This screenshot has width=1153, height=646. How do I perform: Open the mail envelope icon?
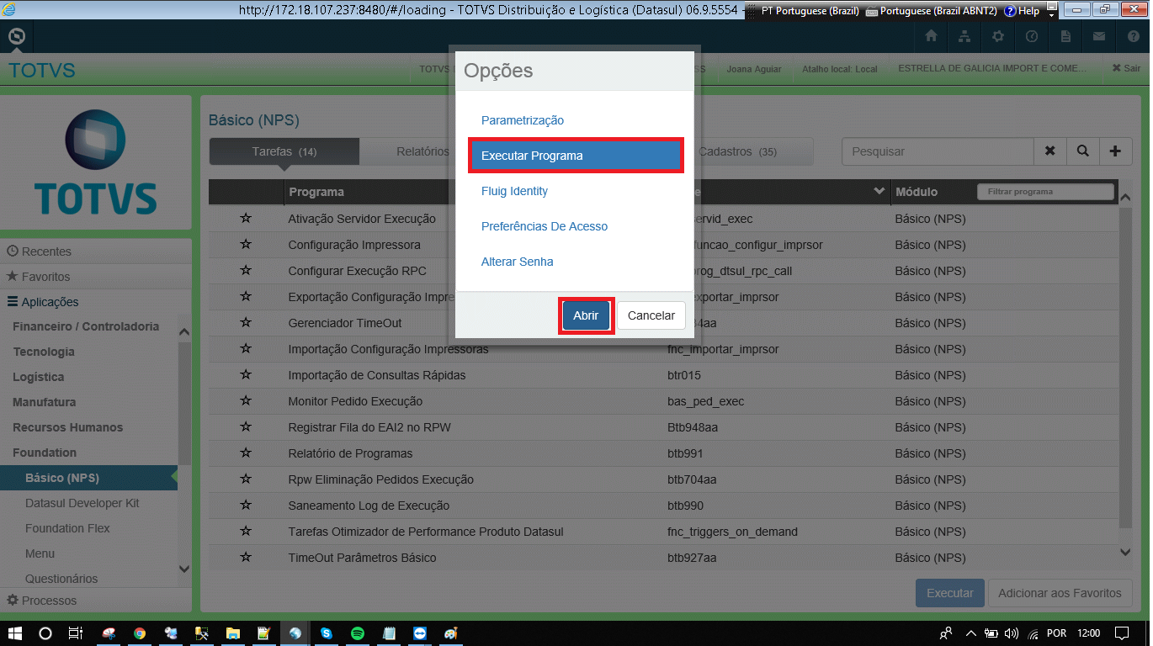coord(1099,37)
